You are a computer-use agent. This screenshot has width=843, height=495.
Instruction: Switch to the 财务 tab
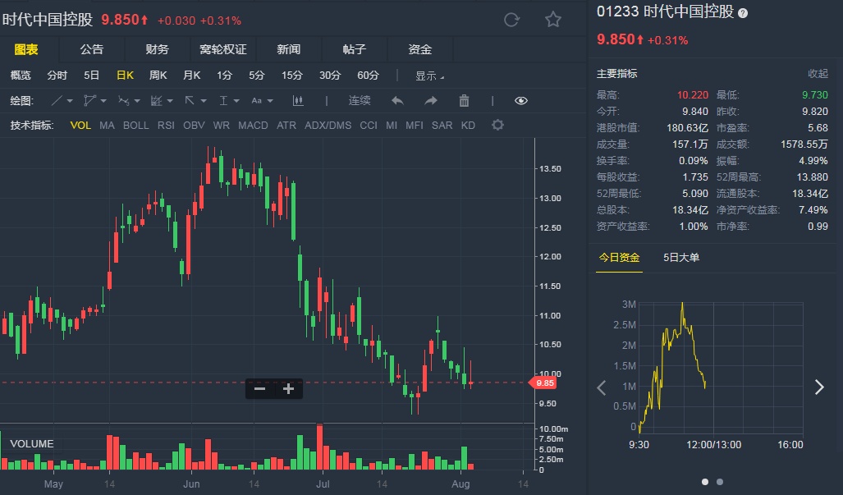157,49
